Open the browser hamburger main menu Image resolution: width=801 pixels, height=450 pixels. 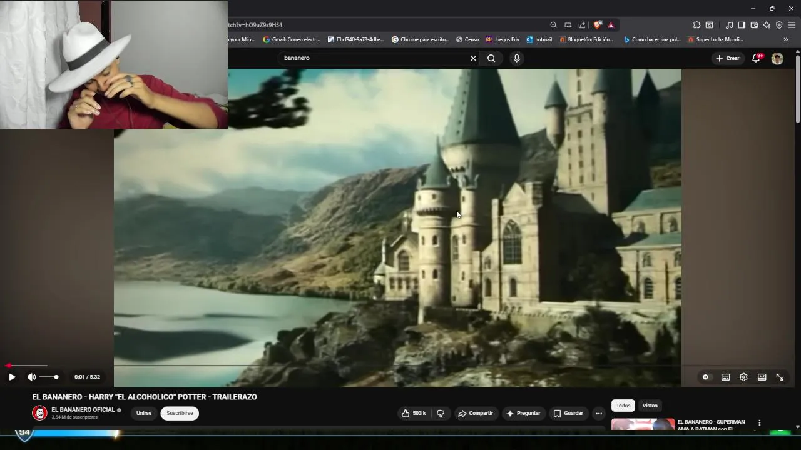pos(792,25)
